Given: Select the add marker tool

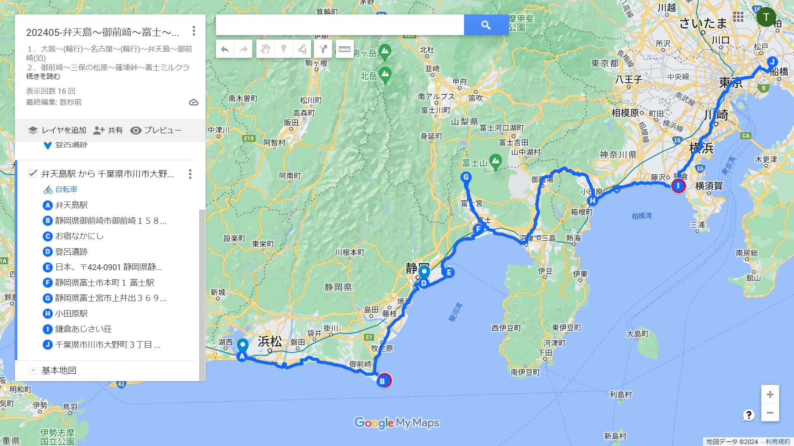Looking at the screenshot, I should click(x=284, y=49).
